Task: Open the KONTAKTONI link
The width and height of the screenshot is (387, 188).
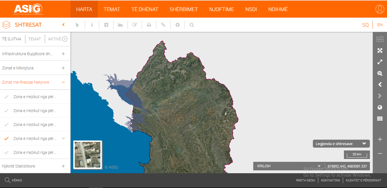Action: 331,180
